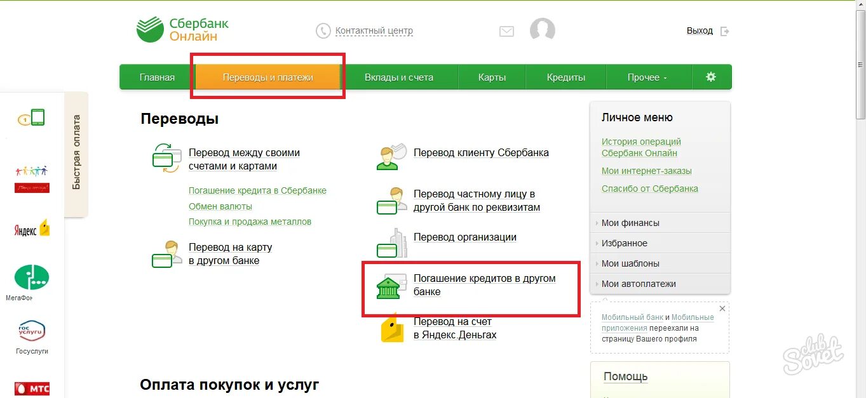Switch to Вклады и счета tab
The width and height of the screenshot is (866, 398).
click(399, 77)
